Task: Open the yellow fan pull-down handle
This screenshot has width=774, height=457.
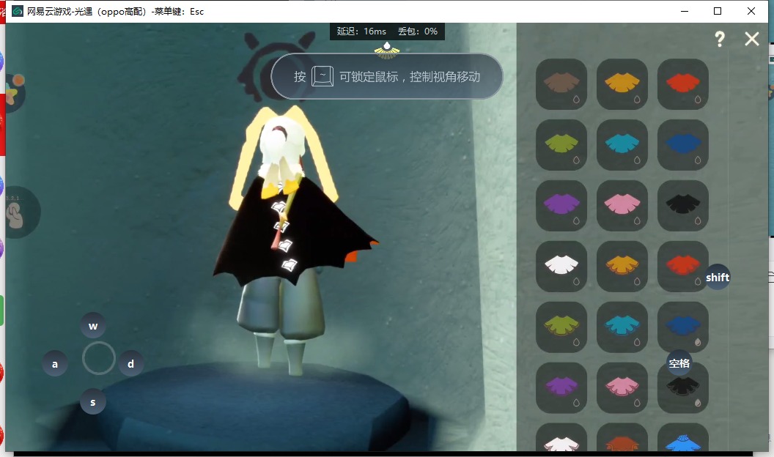Action: [x=387, y=49]
